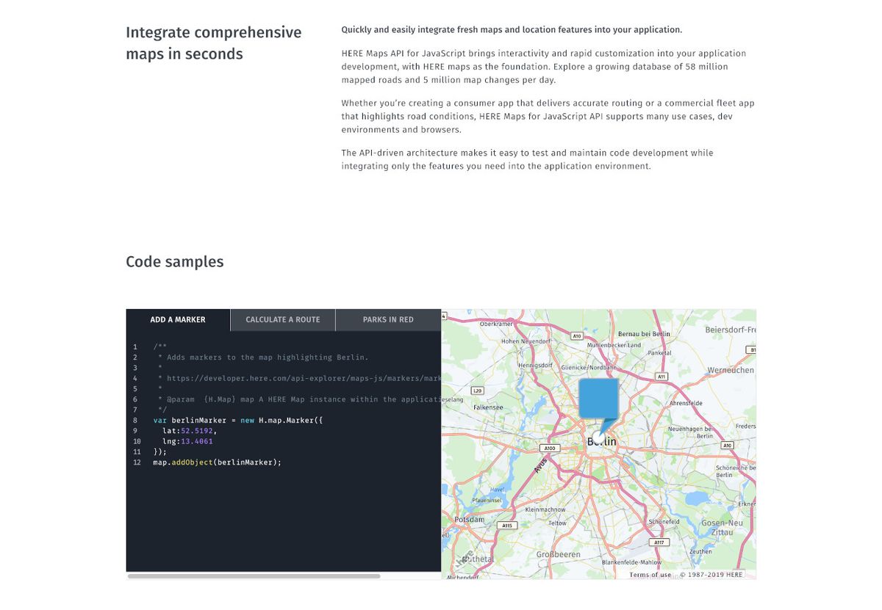Select the PARKS IN RED tab
Viewport: 882px width, 610px height.
387,319
